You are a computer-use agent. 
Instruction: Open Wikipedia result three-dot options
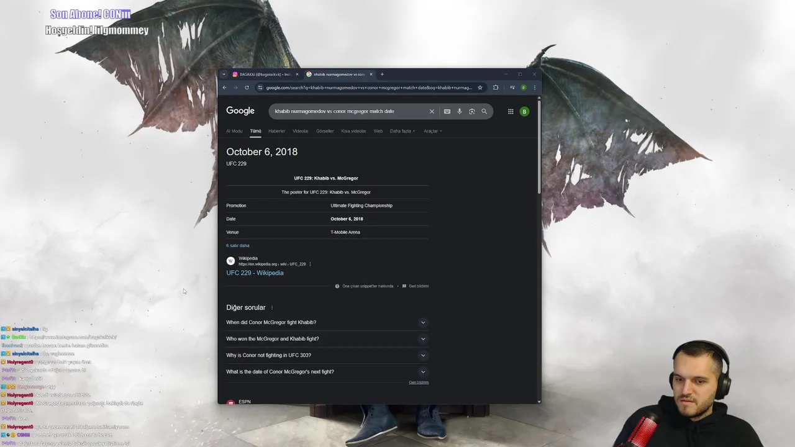[310, 264]
